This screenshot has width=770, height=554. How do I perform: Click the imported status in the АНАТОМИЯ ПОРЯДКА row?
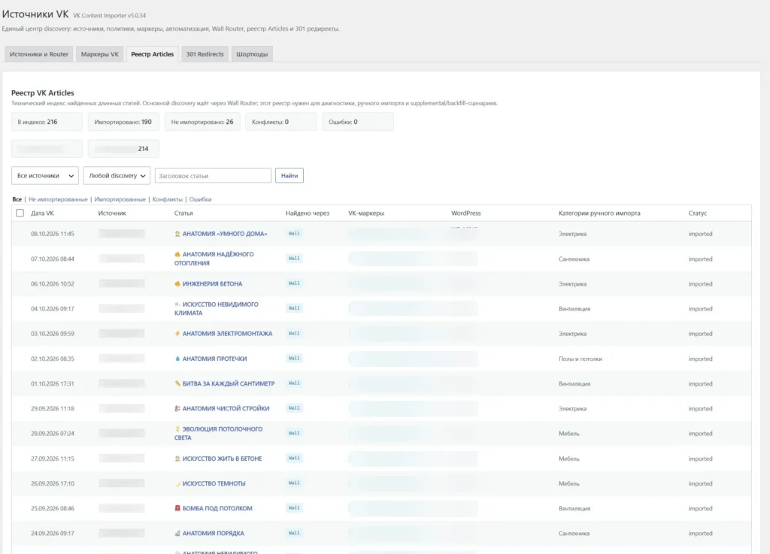[x=700, y=534]
